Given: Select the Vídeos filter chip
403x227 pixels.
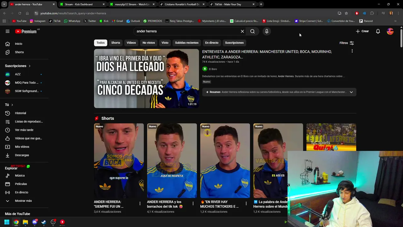Looking at the screenshot, I should (x=131, y=43).
